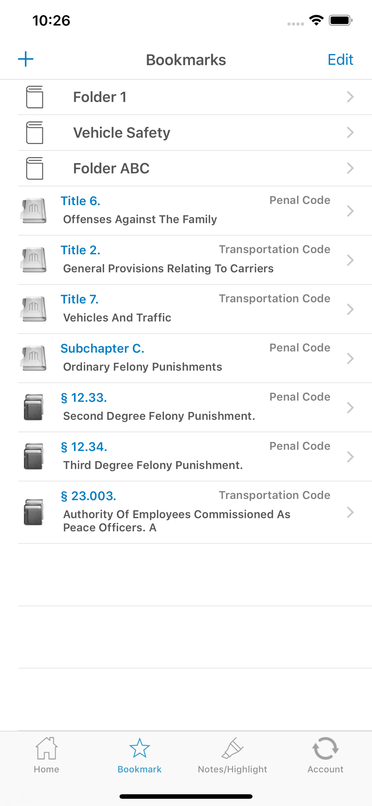Tap the chevron on Title 7 row
The image size is (372, 806).
tap(350, 309)
